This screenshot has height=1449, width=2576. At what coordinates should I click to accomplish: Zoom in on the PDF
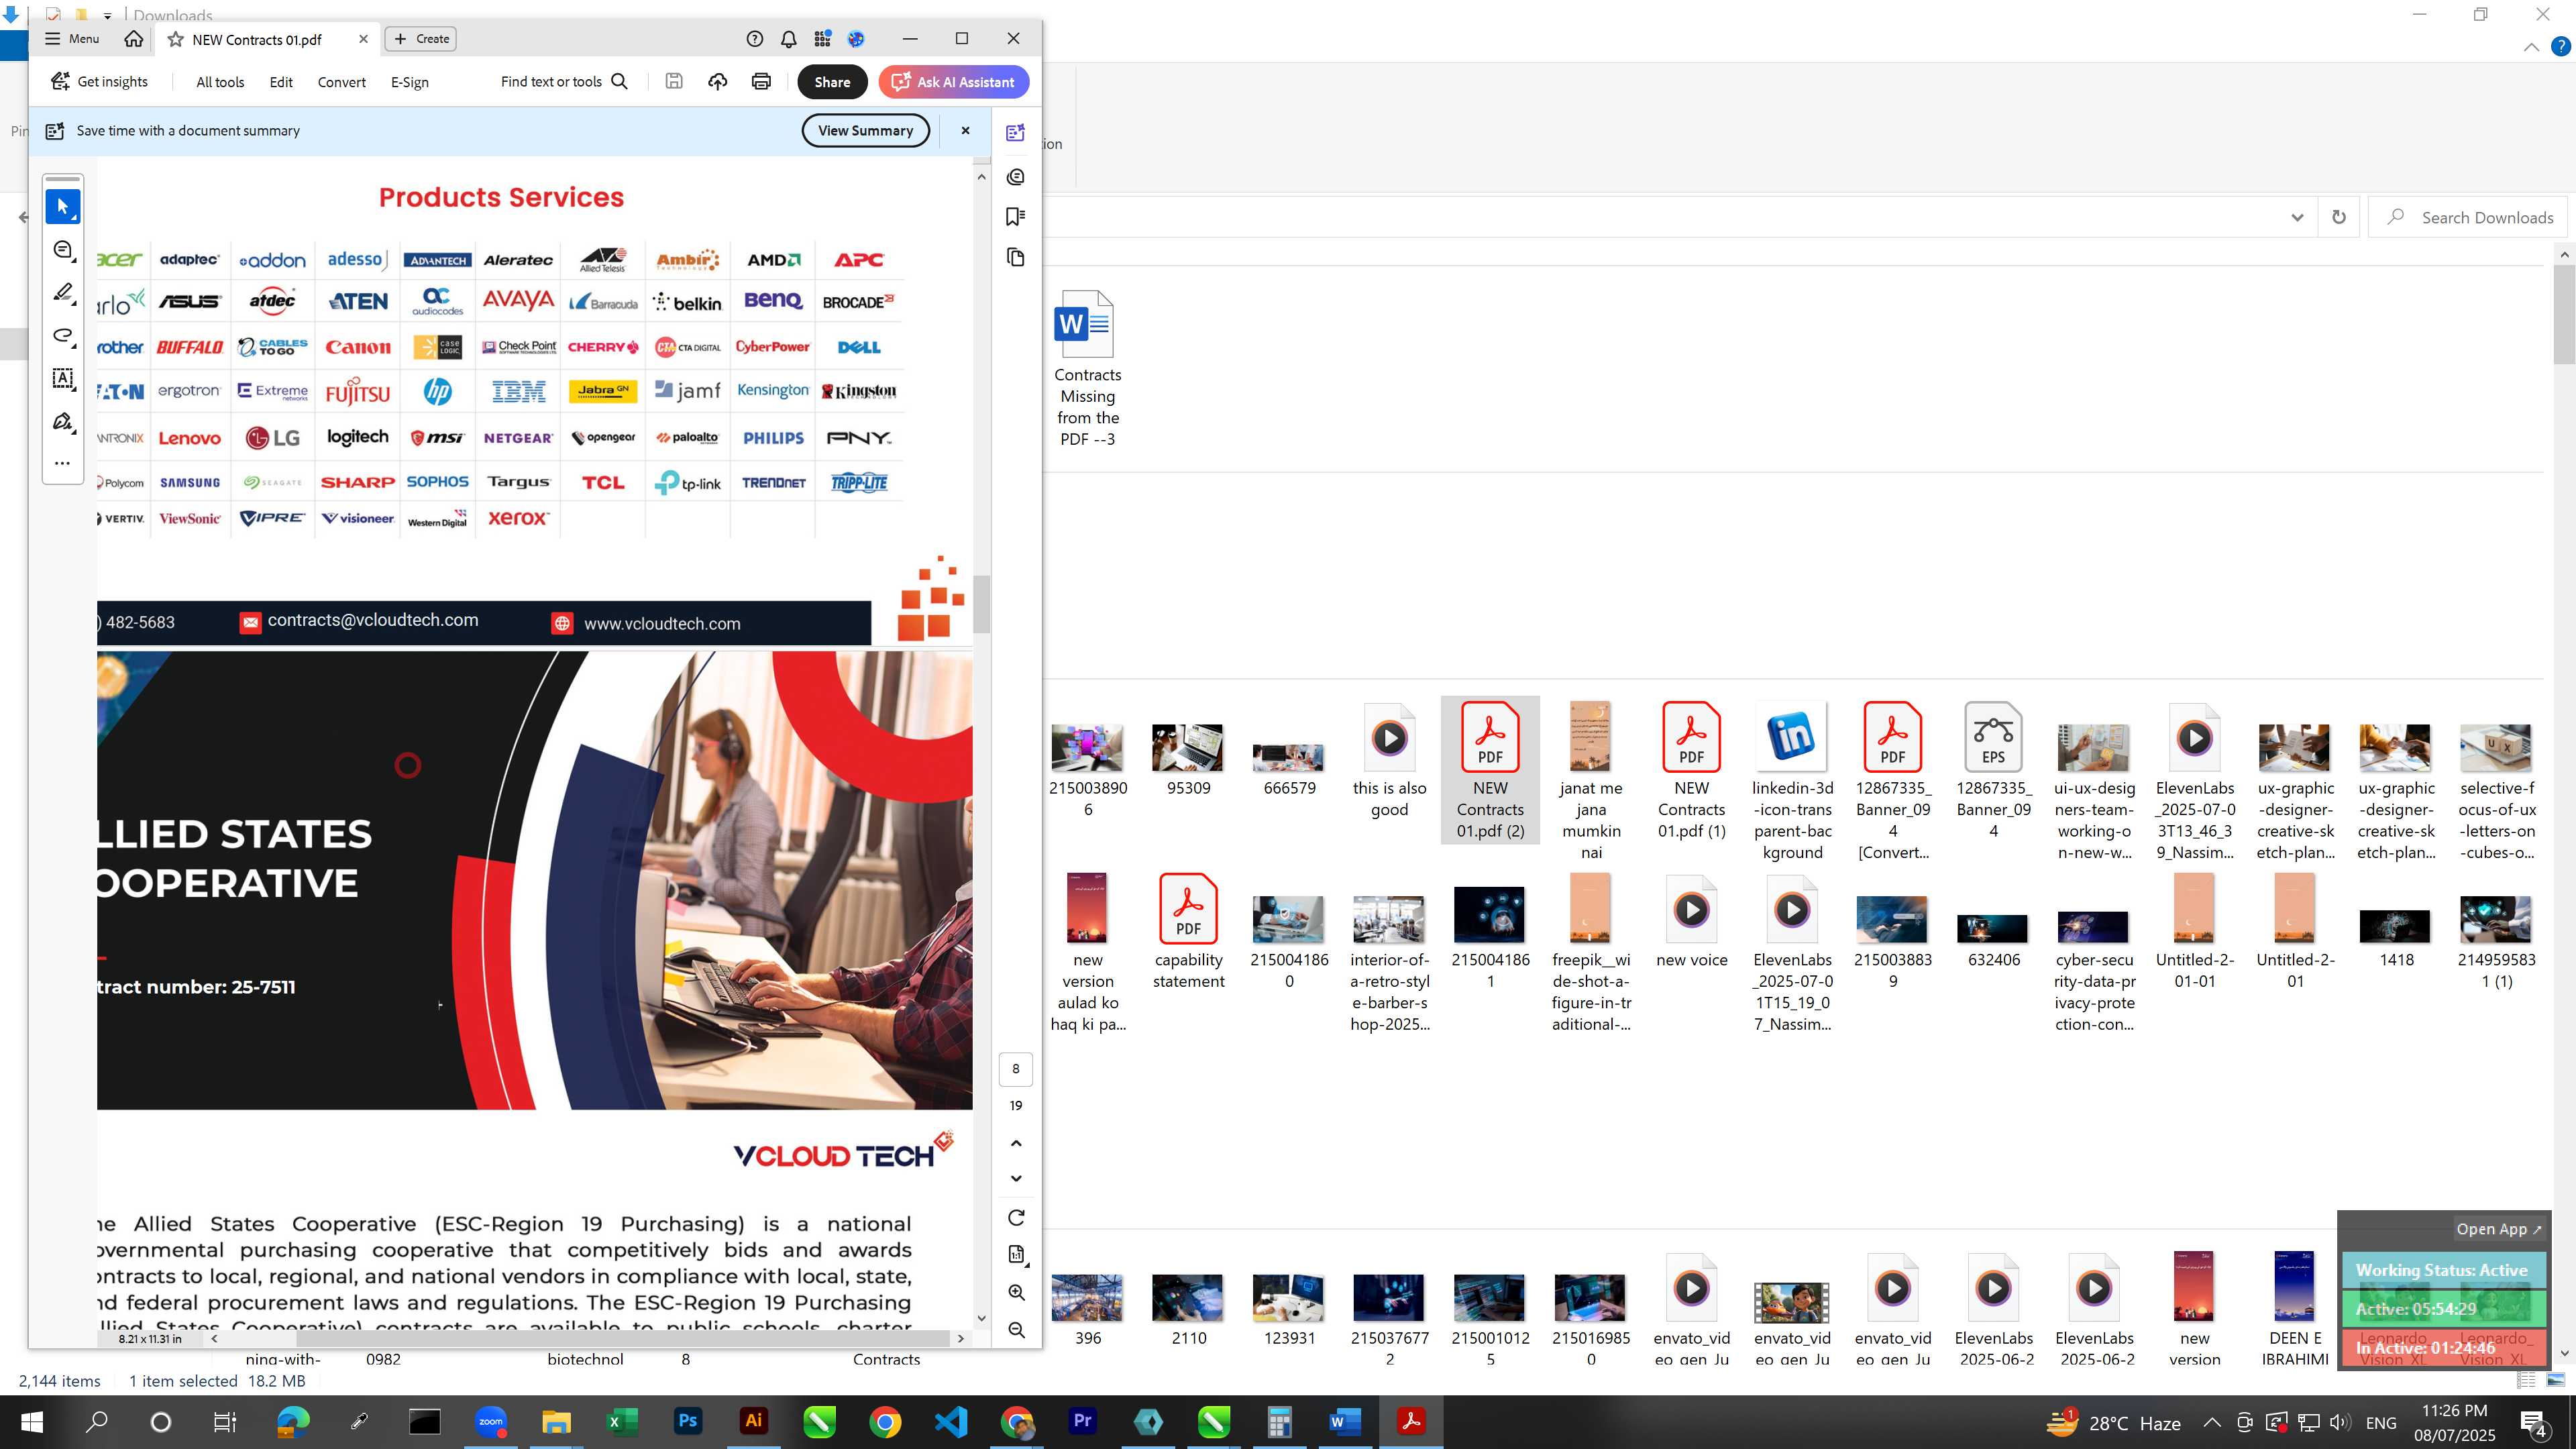pyautogui.click(x=1016, y=1292)
